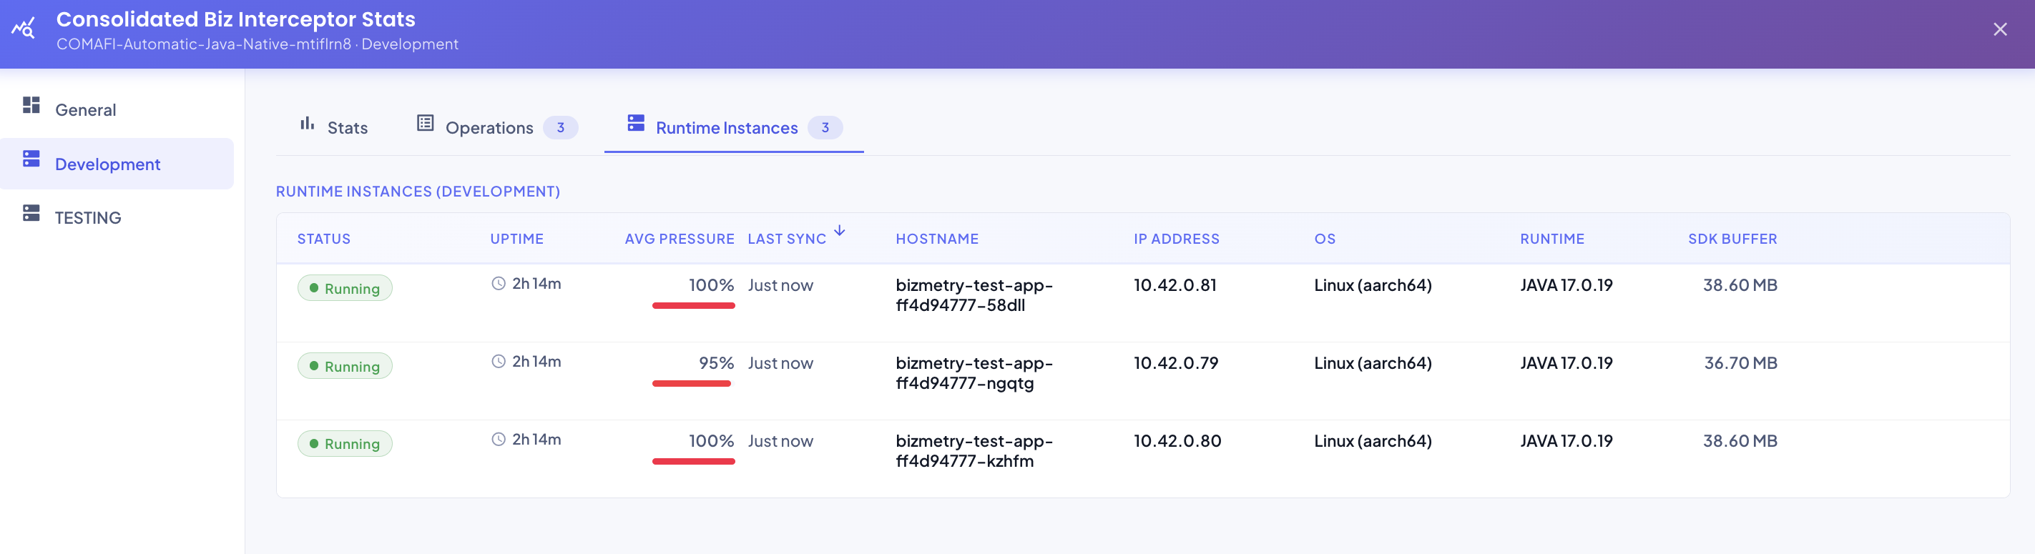Click the Runtime Instances count badge 3
This screenshot has width=2035, height=554.
click(x=825, y=127)
